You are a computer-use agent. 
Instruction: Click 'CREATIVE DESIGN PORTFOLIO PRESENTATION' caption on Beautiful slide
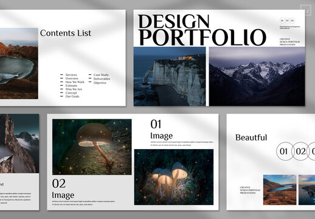[x=250, y=190]
